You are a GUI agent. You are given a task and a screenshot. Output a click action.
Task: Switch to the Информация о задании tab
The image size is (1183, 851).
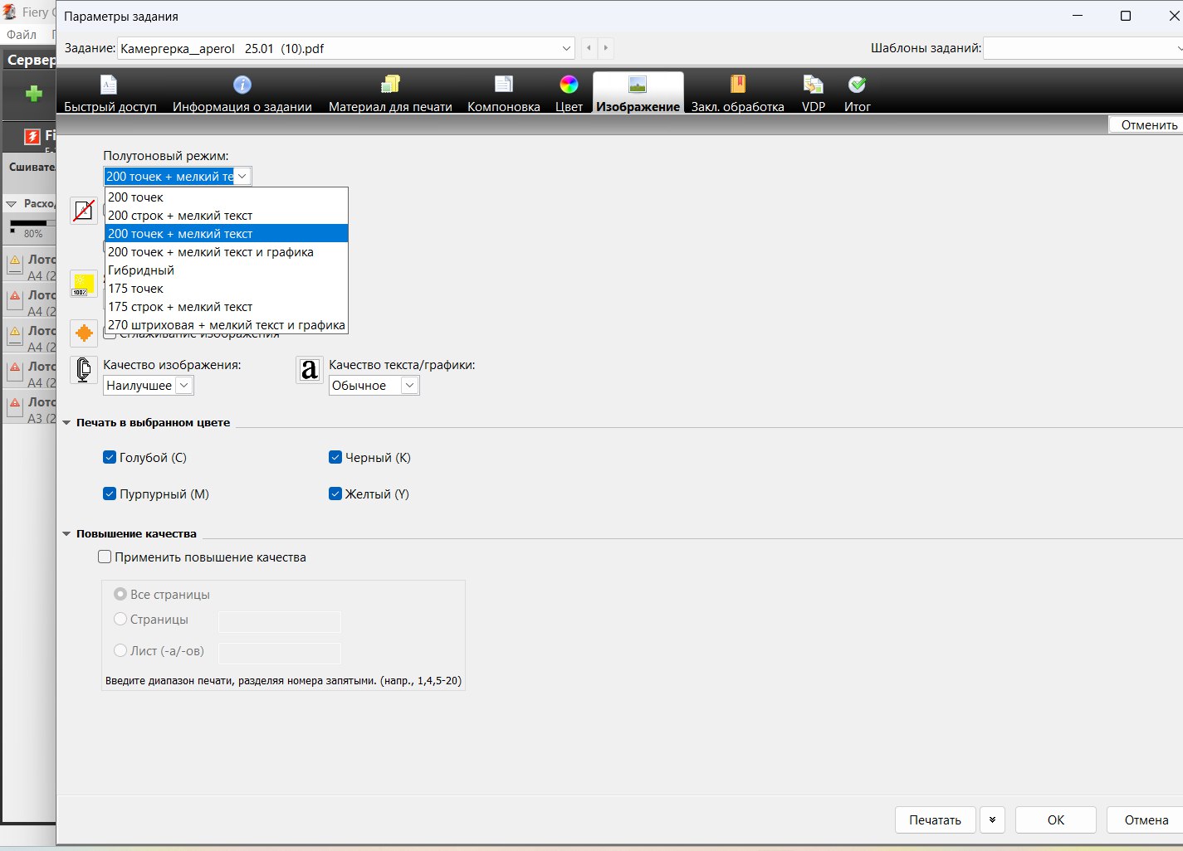pos(242,93)
